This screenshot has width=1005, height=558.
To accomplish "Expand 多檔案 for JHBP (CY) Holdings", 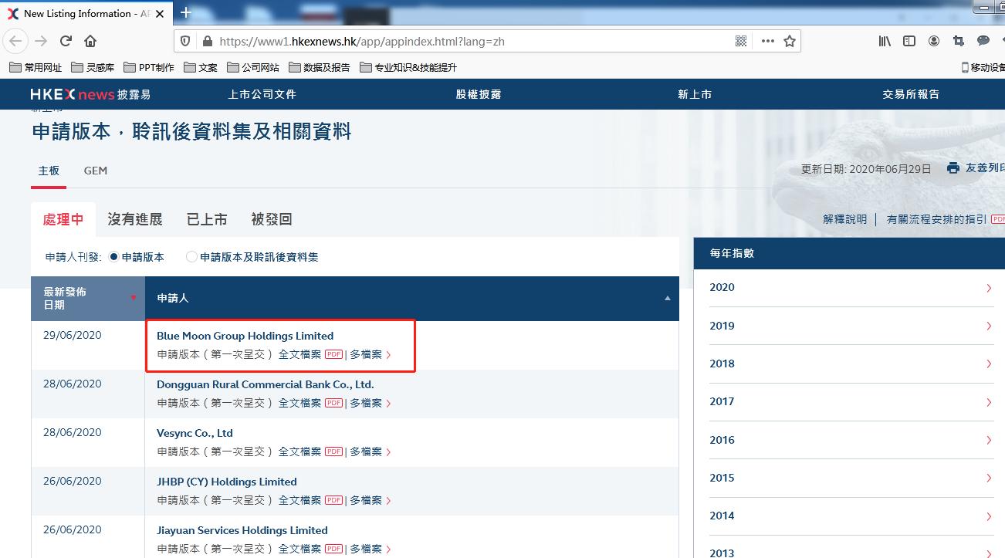I will pyautogui.click(x=371, y=500).
